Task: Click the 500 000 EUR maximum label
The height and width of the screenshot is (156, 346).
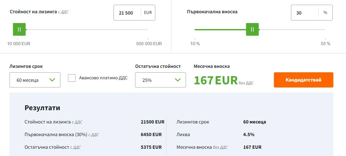Action: [x=149, y=44]
